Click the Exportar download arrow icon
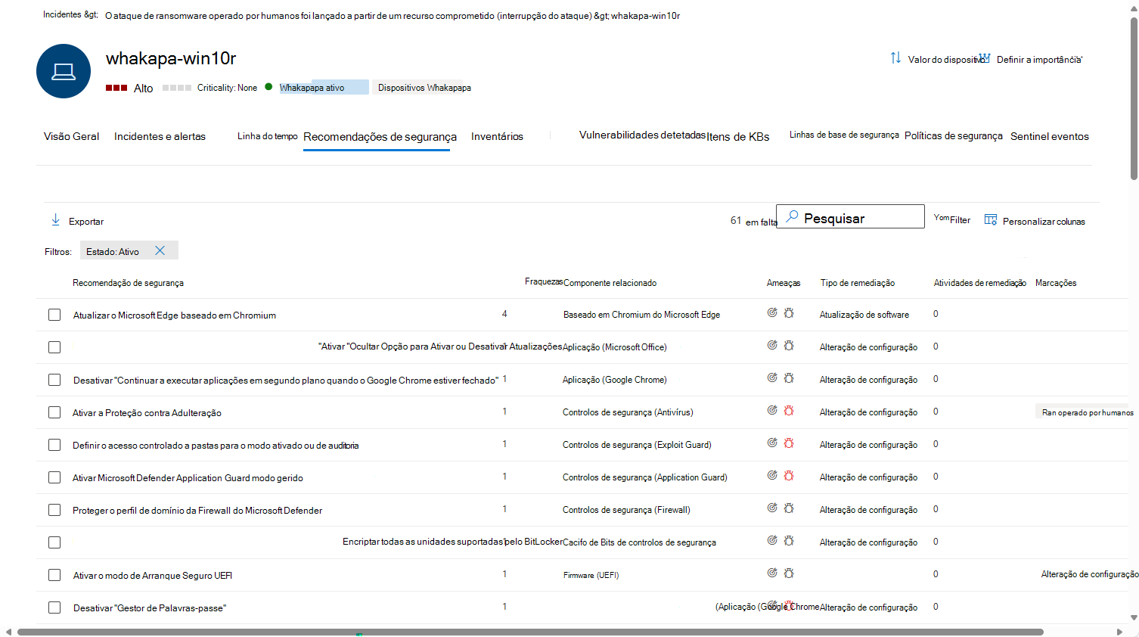The image size is (1139, 637). (55, 220)
